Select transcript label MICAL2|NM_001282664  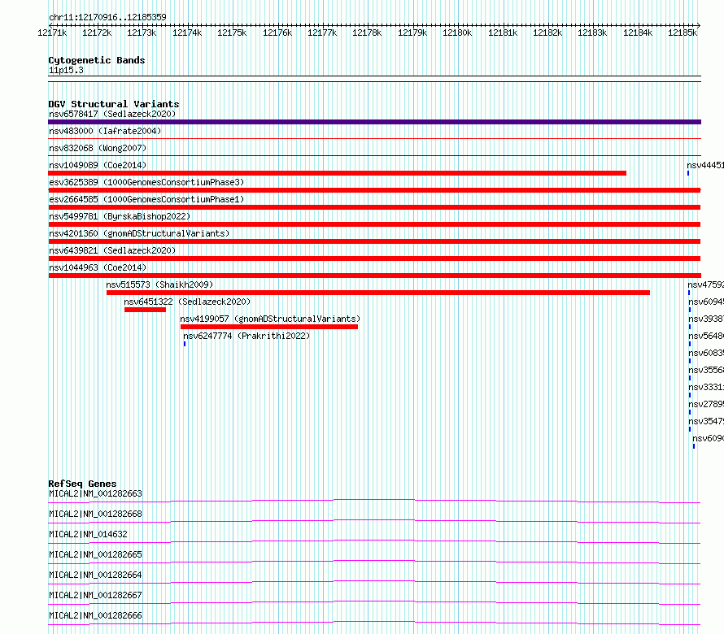95,575
